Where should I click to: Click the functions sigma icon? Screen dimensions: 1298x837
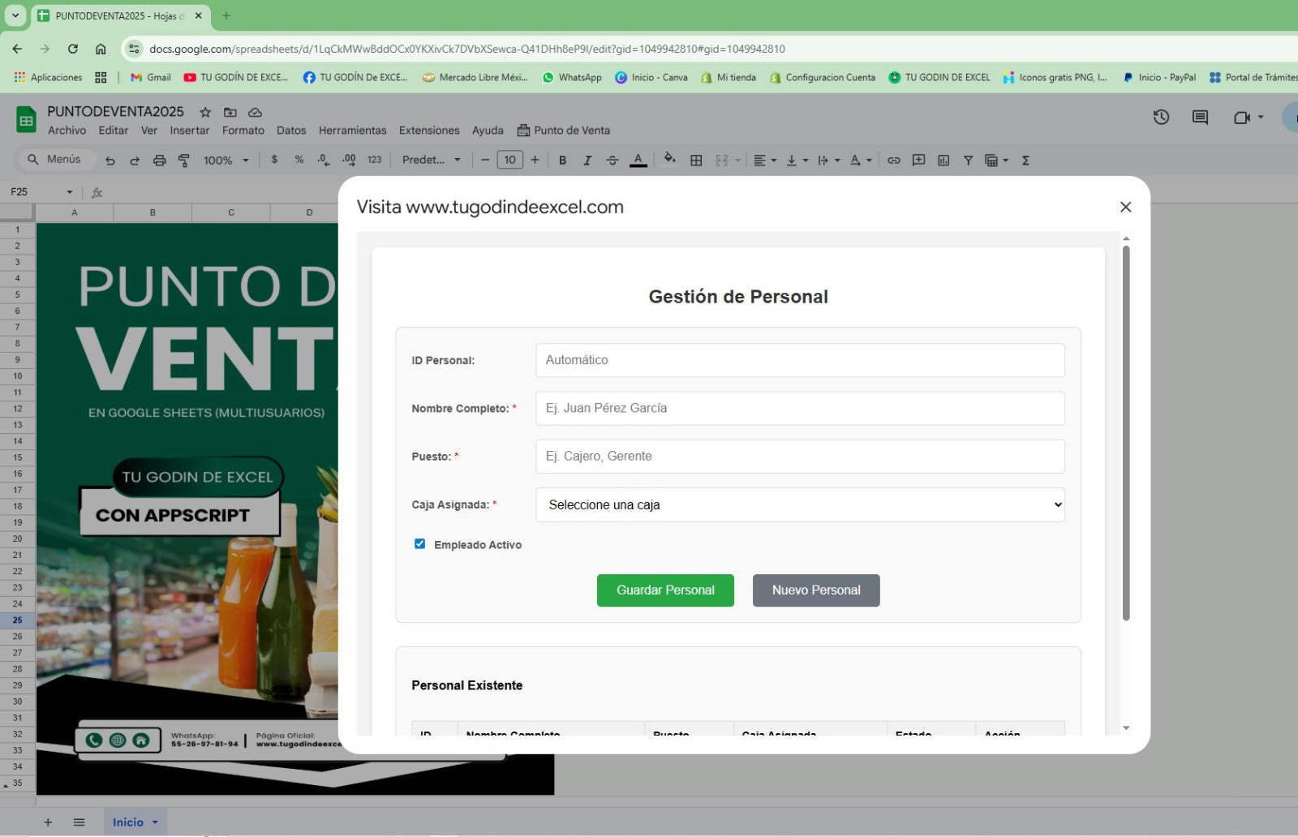[x=1025, y=161]
